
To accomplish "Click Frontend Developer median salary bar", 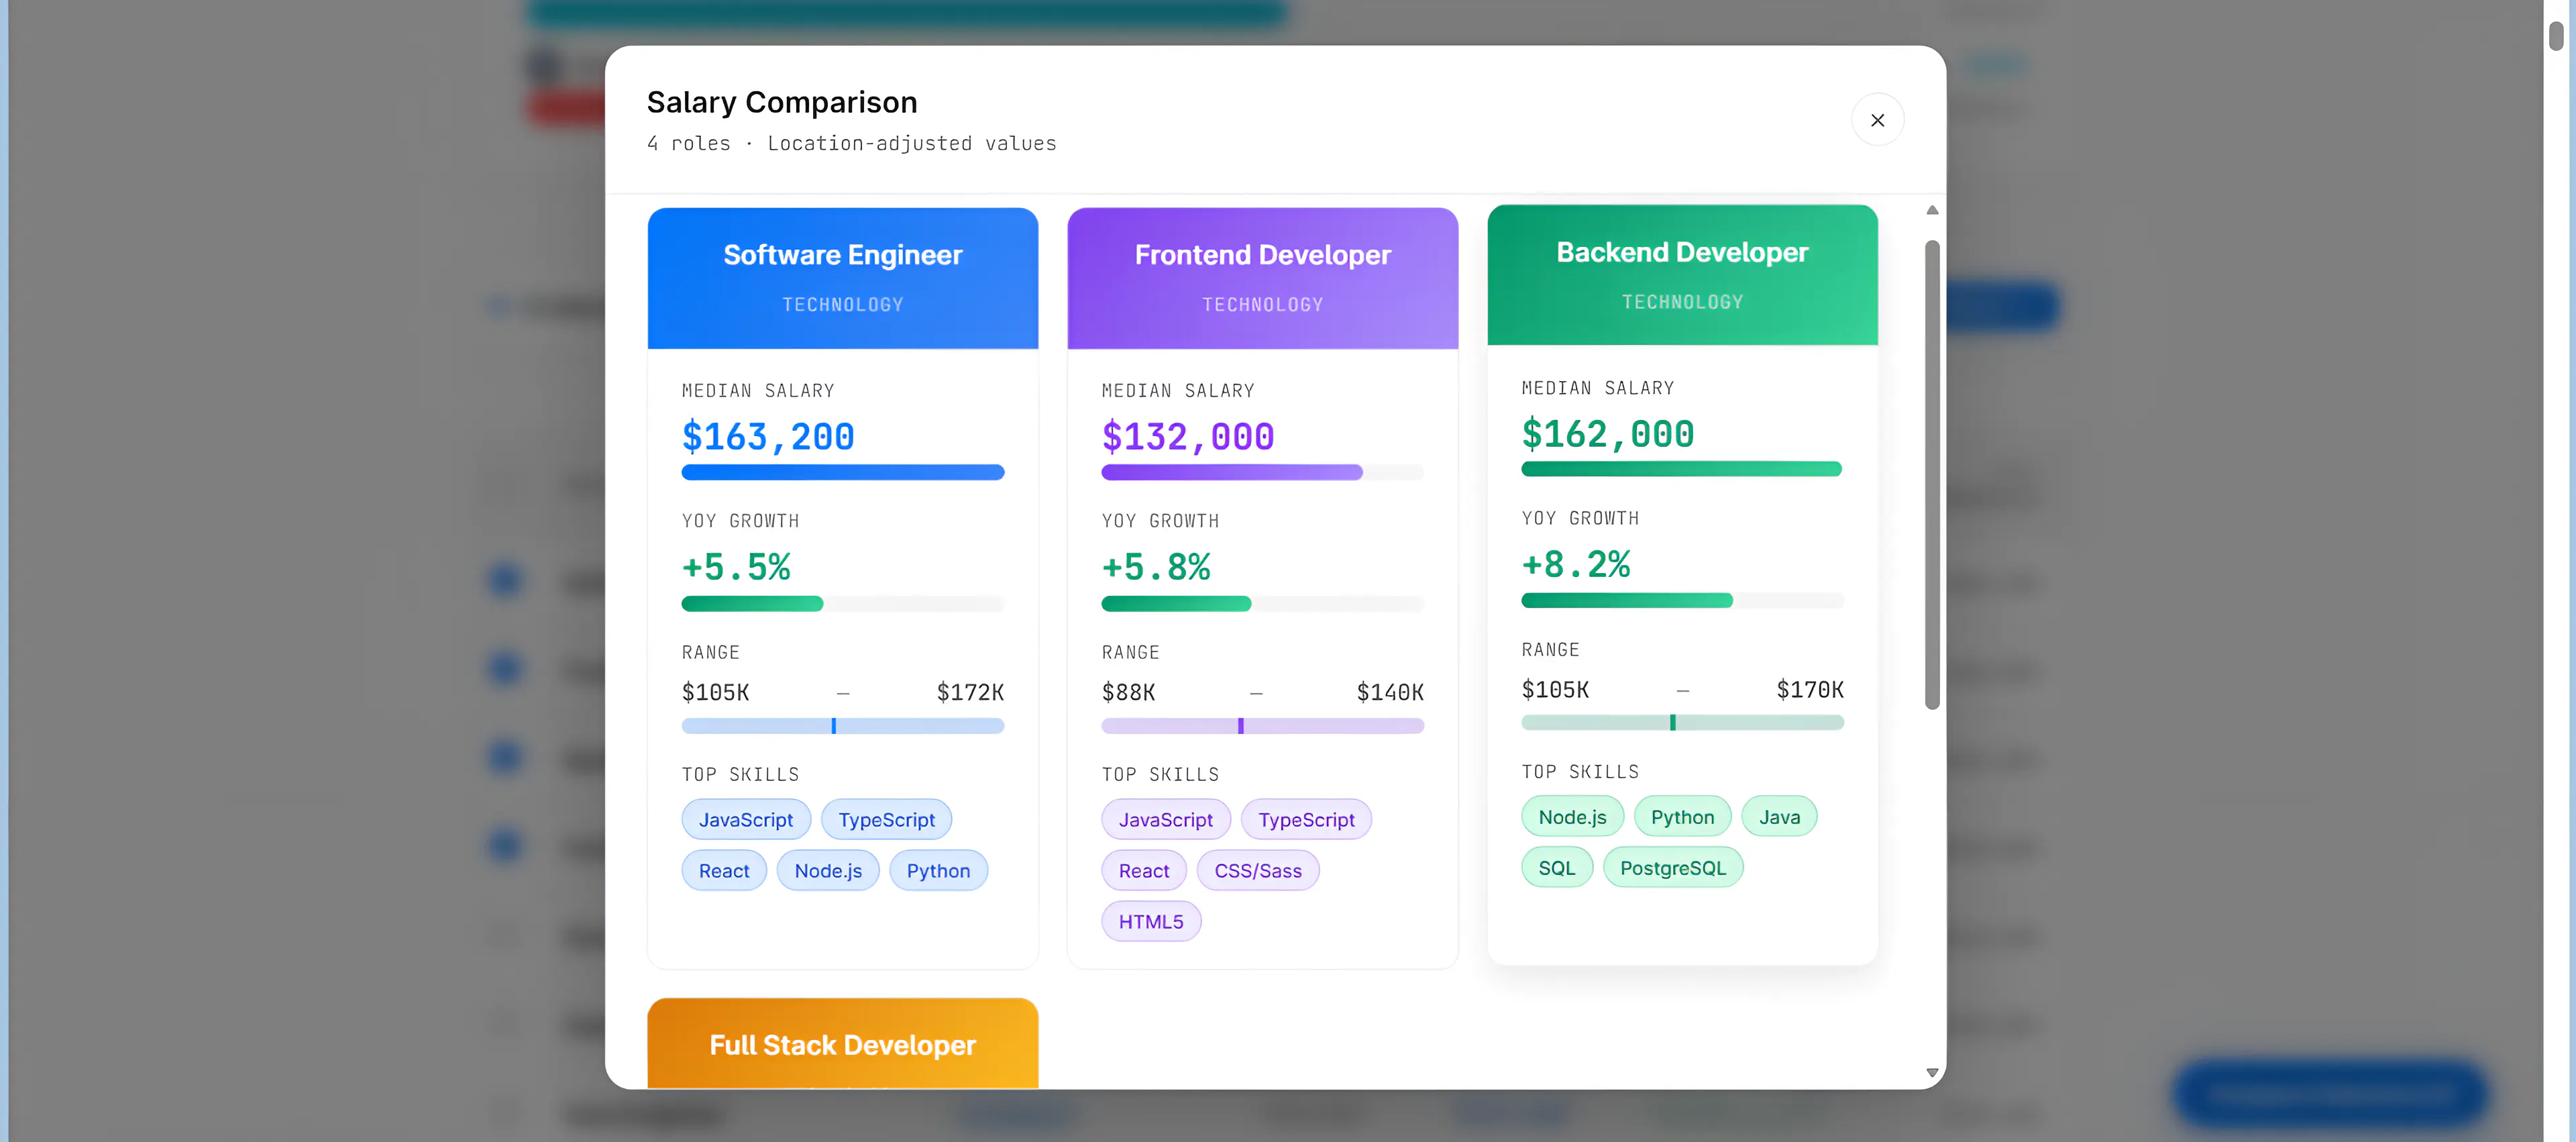I will tap(1262, 472).
